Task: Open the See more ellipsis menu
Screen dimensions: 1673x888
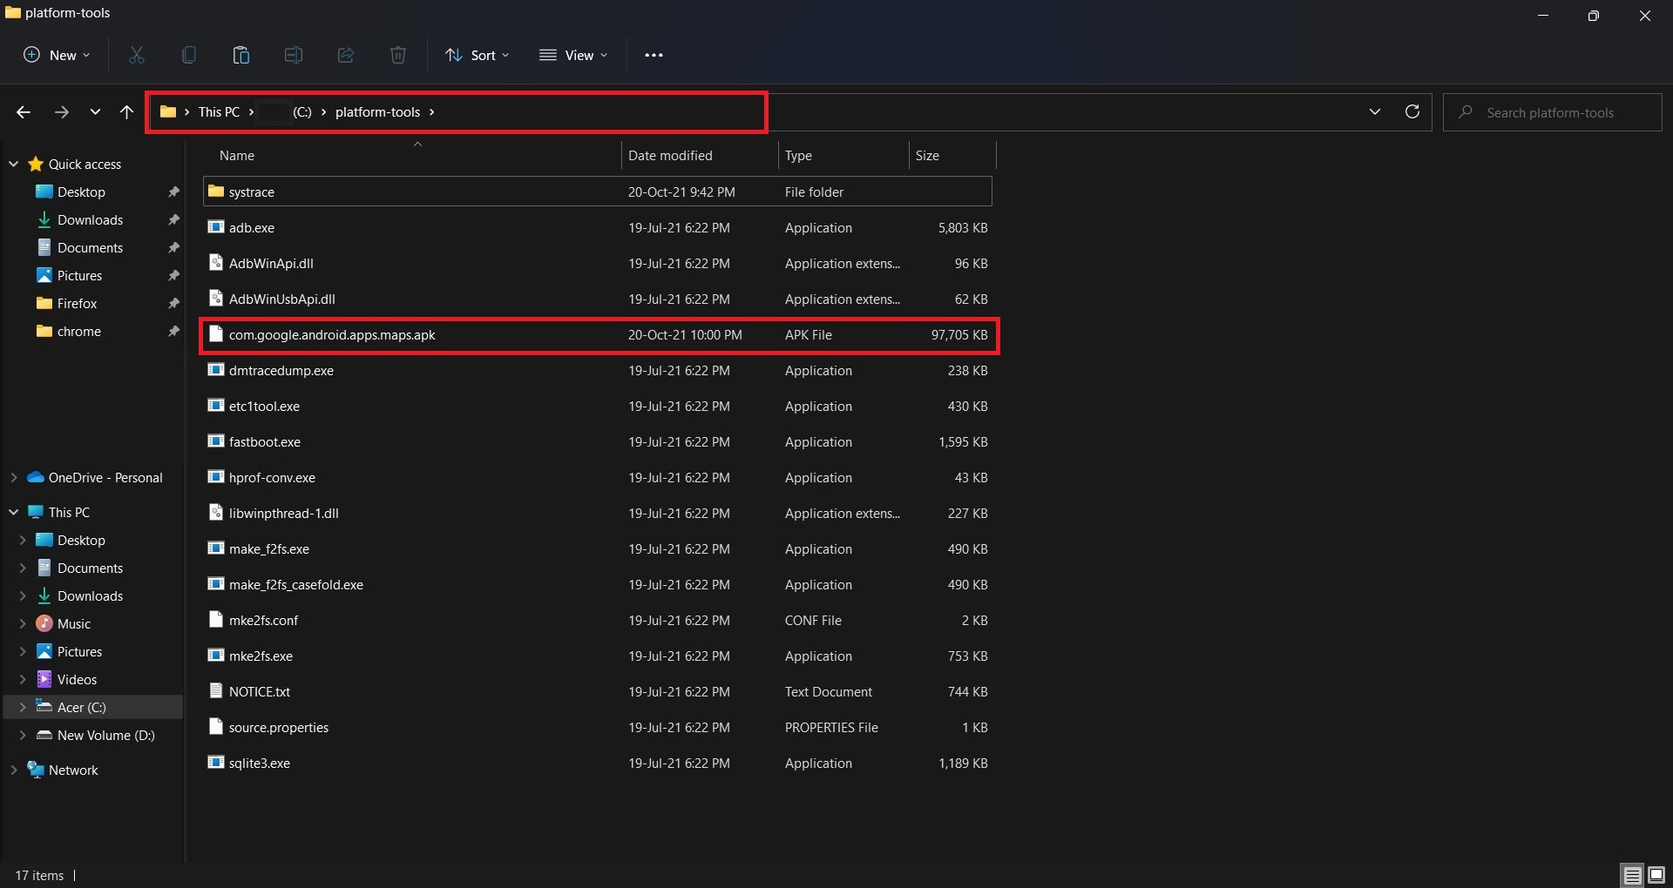Action: 654,55
